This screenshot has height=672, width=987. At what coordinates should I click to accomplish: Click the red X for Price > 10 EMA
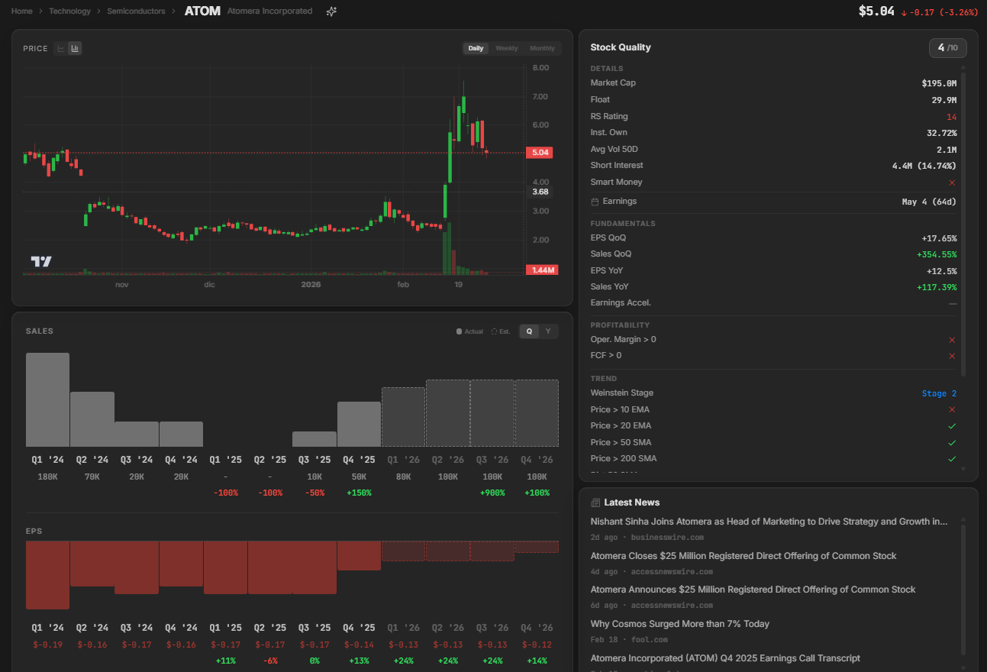(952, 409)
